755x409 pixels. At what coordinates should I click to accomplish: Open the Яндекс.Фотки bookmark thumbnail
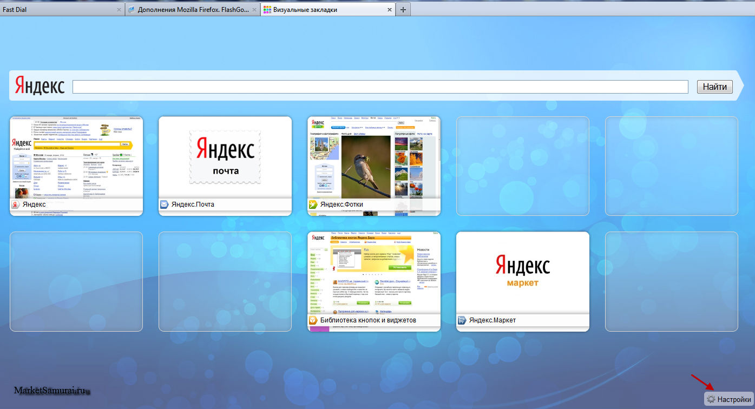[374, 166]
